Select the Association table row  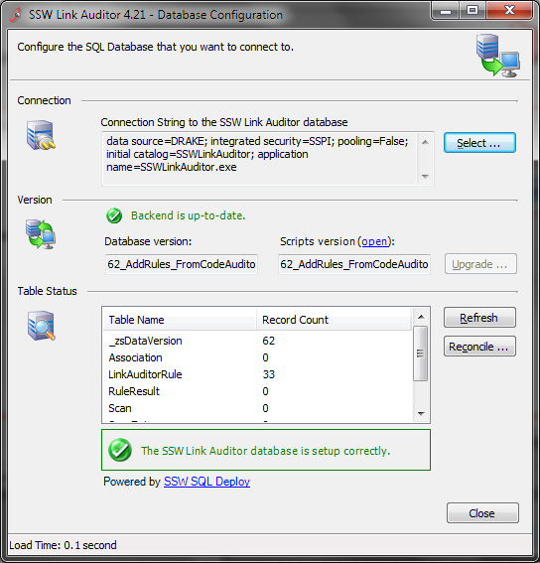click(x=257, y=357)
